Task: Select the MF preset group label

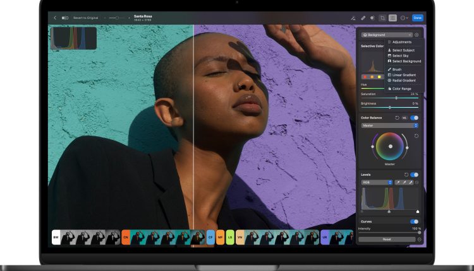Action: coord(221,237)
